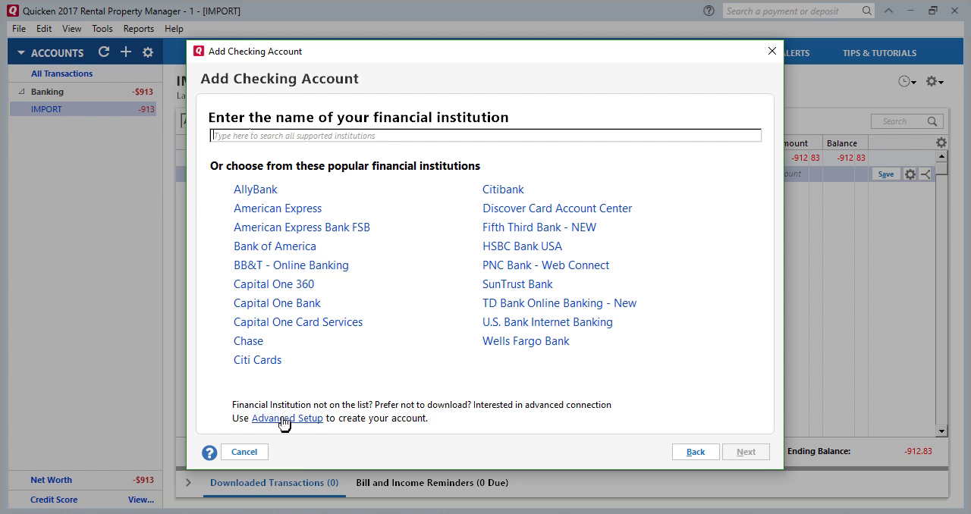Open the account actions gear dropdown
The height and width of the screenshot is (514, 971).
(935, 82)
